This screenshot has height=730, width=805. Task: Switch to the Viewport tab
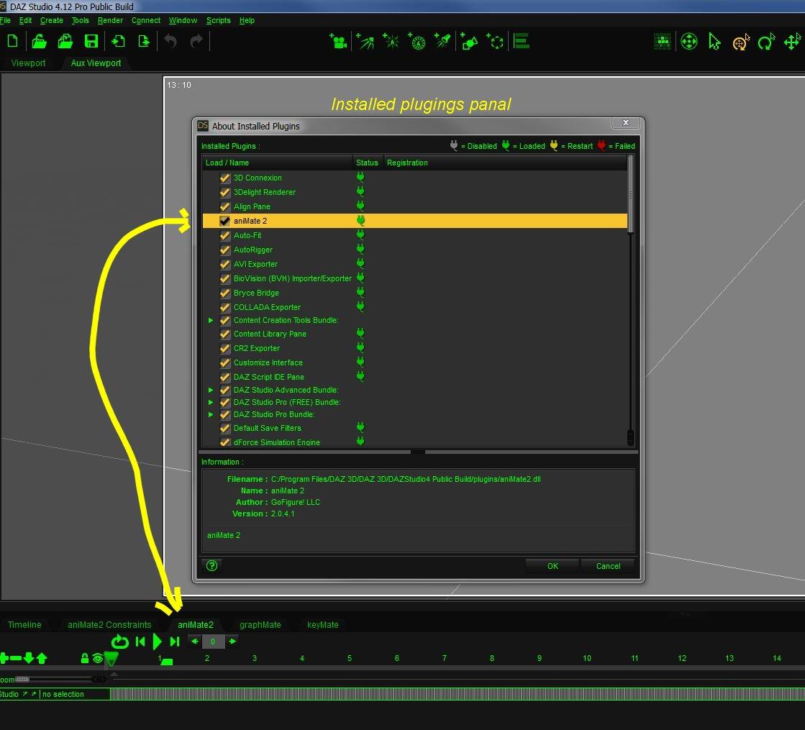(28, 63)
